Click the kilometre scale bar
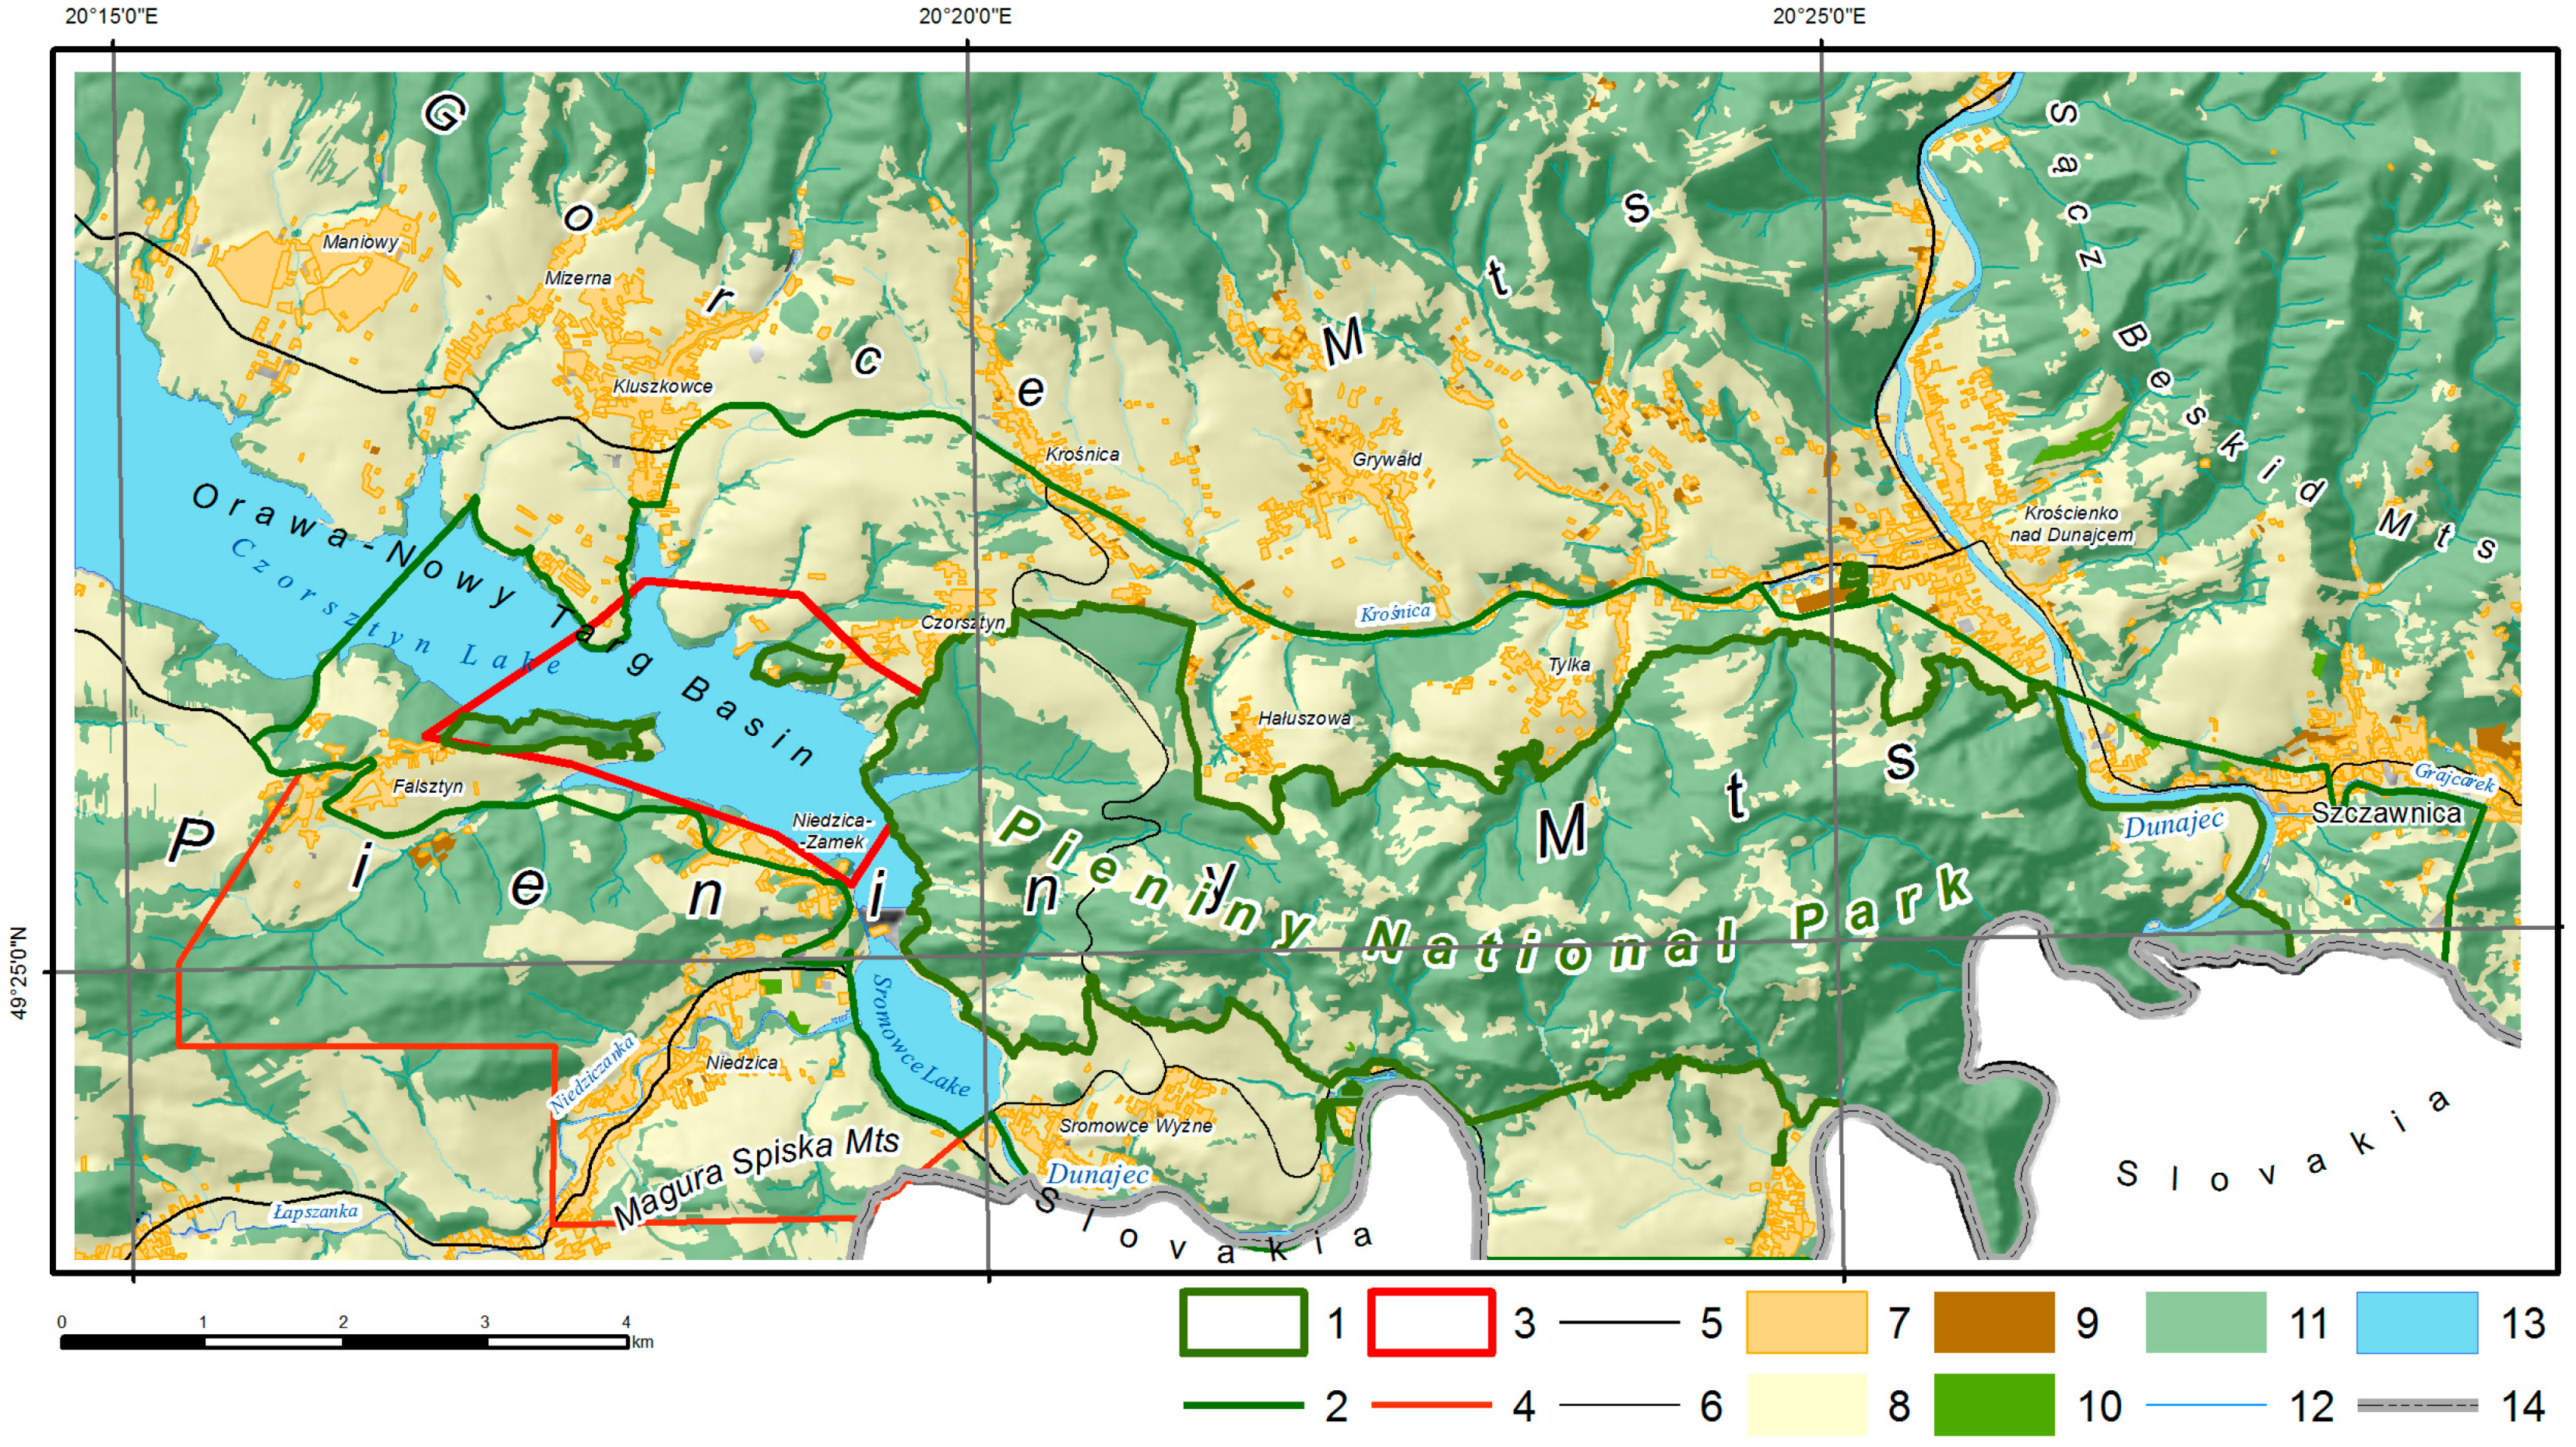Image resolution: width=2576 pixels, height=1447 pixels. point(345,1341)
